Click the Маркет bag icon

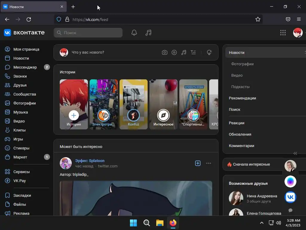click(x=7, y=157)
